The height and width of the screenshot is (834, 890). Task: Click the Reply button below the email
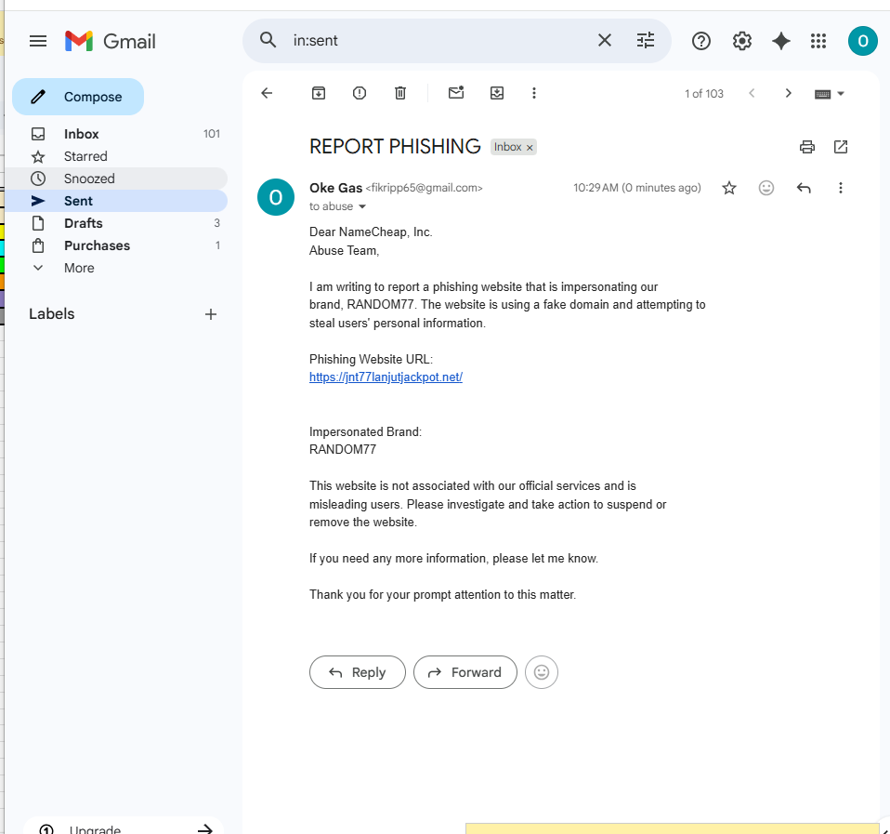click(x=358, y=672)
